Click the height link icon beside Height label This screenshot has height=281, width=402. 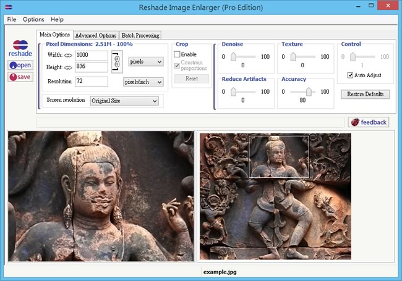[69, 67]
